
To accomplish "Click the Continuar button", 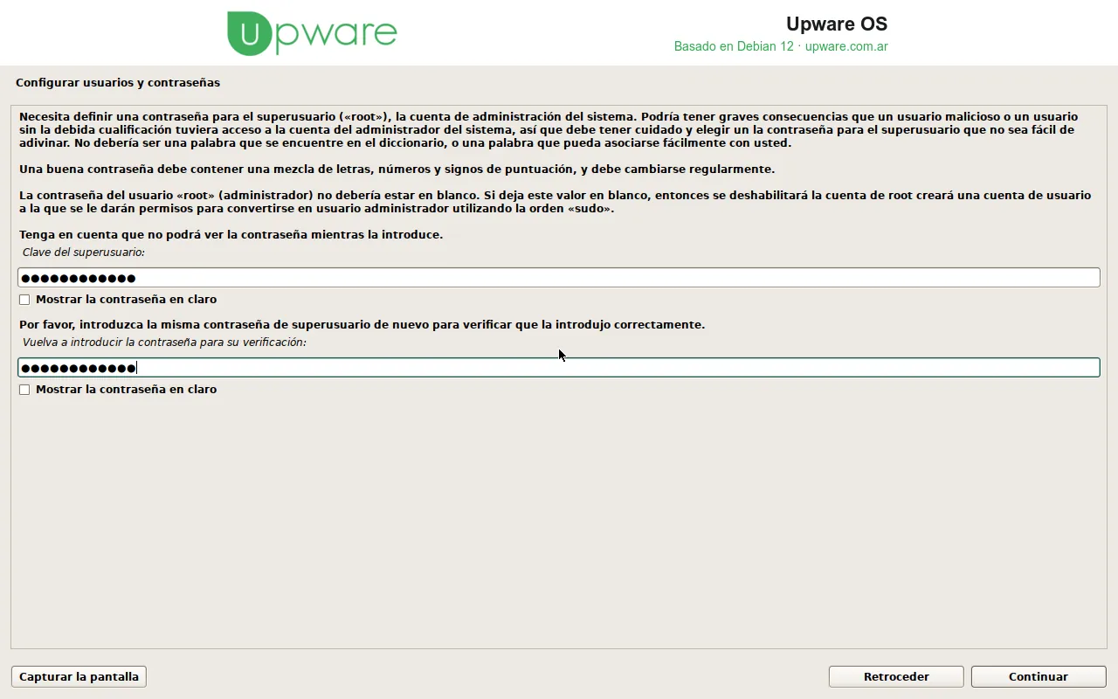I will [1039, 676].
